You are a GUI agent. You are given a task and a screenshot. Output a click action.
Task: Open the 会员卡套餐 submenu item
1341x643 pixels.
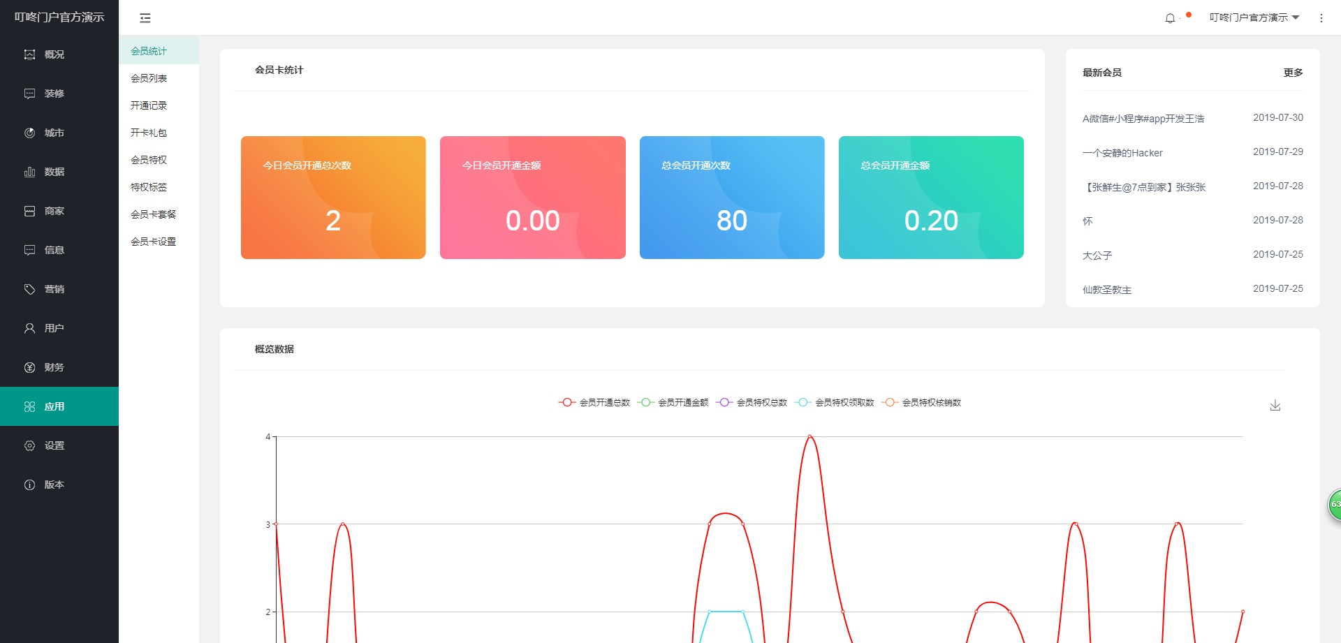(x=159, y=214)
